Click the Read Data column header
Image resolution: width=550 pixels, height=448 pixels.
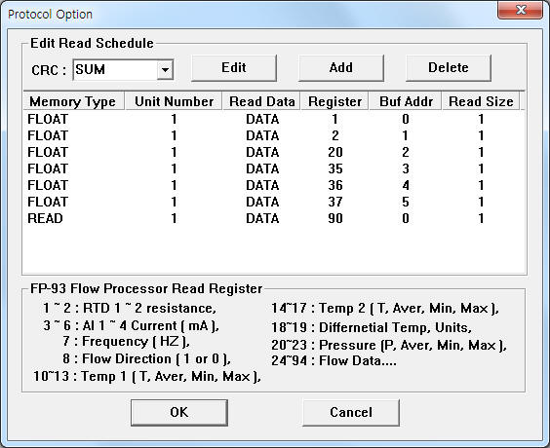click(261, 101)
